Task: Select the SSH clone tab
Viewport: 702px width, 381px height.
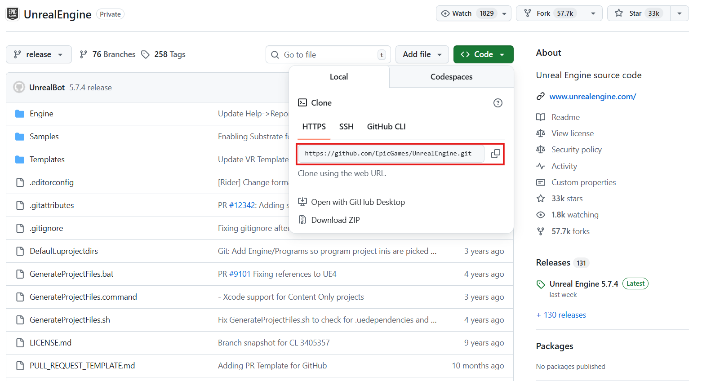Action: pyautogui.click(x=346, y=127)
